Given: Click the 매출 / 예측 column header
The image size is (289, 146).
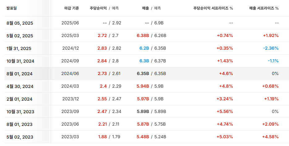Looking at the screenshot, I should point(152,8).
